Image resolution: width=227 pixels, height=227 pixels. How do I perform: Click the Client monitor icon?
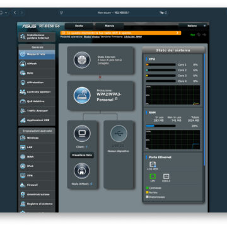point(82,134)
